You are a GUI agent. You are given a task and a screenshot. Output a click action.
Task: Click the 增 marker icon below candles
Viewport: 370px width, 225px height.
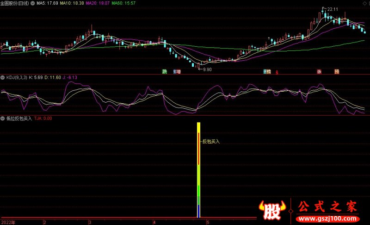click(x=179, y=72)
